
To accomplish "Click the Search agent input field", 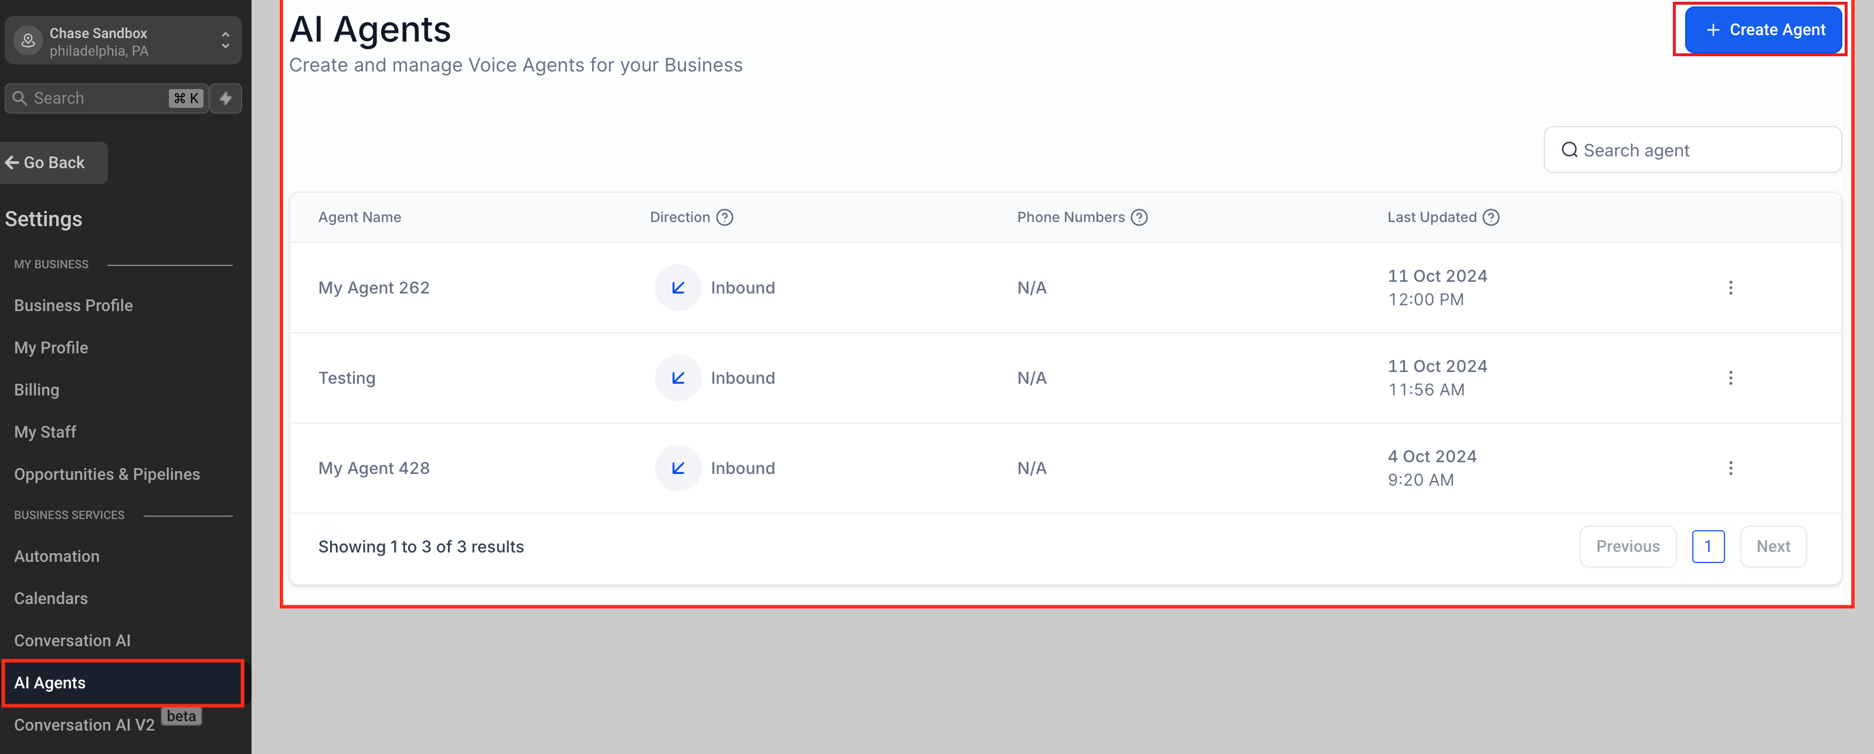I will pos(1692,150).
